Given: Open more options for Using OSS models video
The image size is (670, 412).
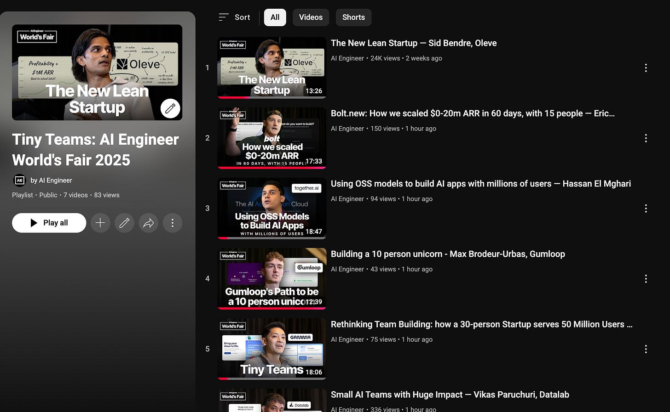Looking at the screenshot, I should pos(646,209).
